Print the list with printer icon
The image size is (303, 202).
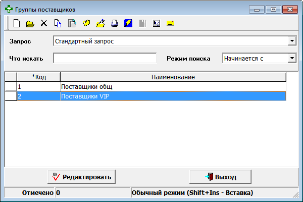tap(115, 23)
